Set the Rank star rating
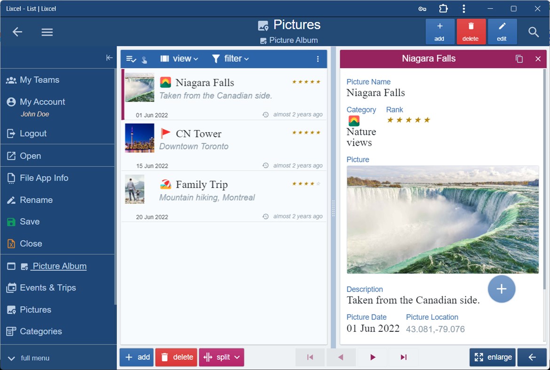 pos(408,120)
